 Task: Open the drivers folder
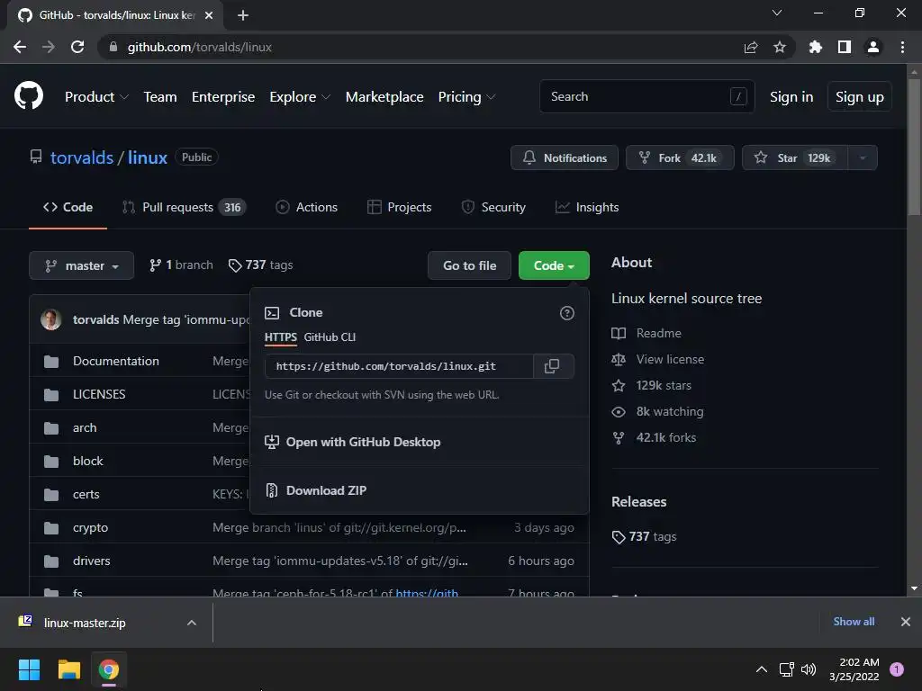[91, 561]
